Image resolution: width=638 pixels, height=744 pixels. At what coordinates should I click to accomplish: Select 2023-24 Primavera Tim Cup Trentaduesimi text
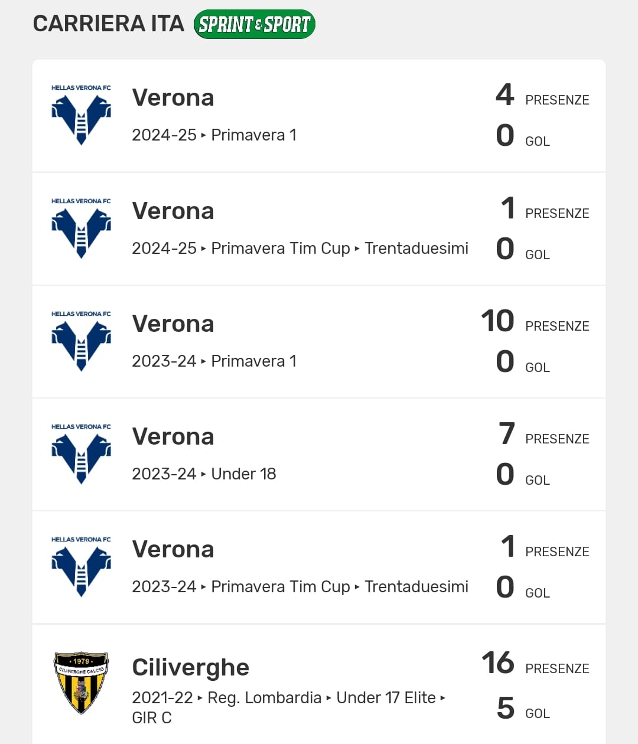300,587
